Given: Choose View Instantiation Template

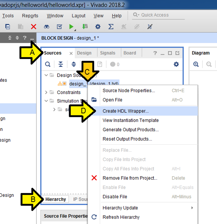Looking at the screenshot, I should tap(143, 120).
